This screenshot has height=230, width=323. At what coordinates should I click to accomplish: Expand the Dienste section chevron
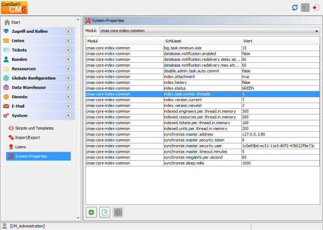tap(68, 97)
